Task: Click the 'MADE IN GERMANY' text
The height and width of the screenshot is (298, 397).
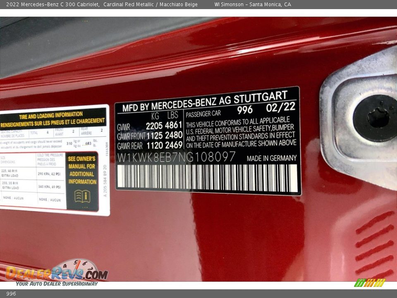Action: pos(272,159)
